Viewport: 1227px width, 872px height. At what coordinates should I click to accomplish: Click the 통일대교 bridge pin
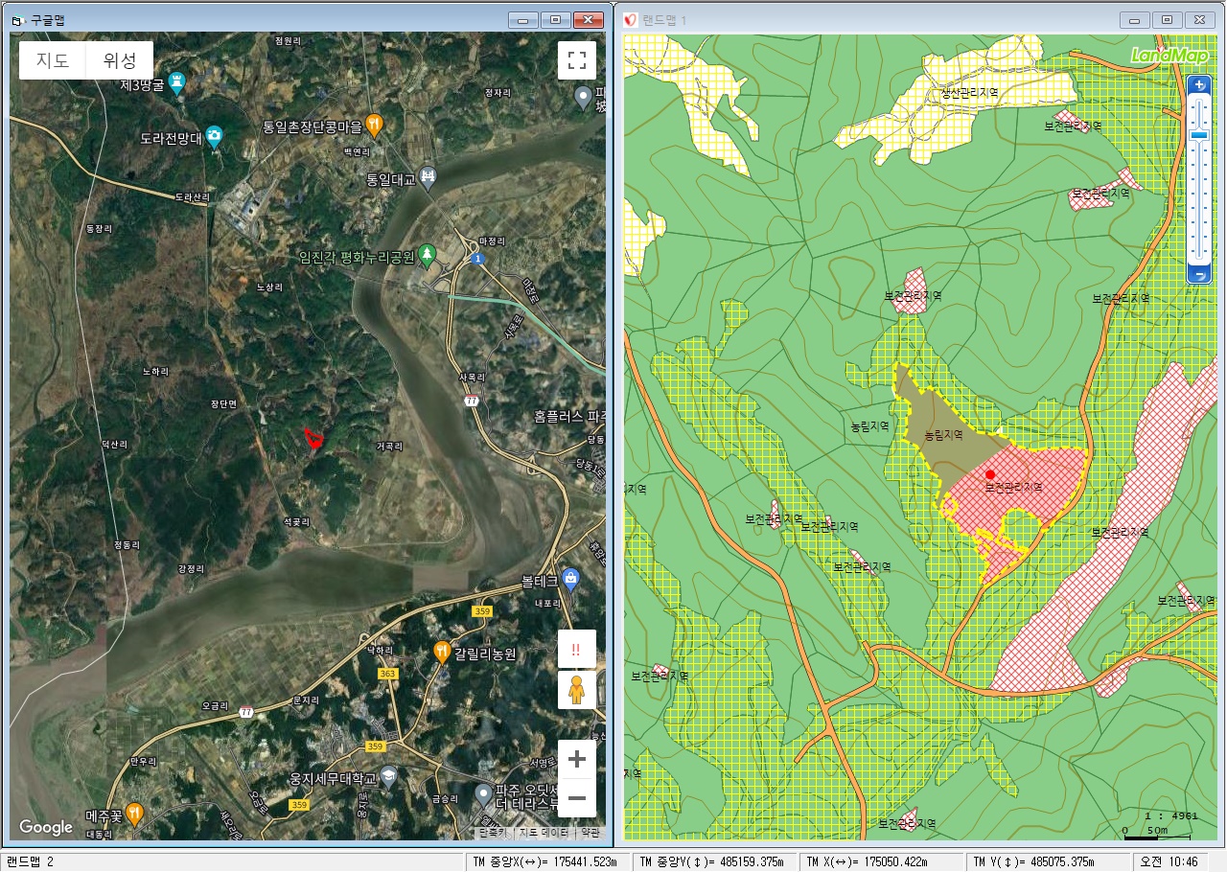coord(428,177)
